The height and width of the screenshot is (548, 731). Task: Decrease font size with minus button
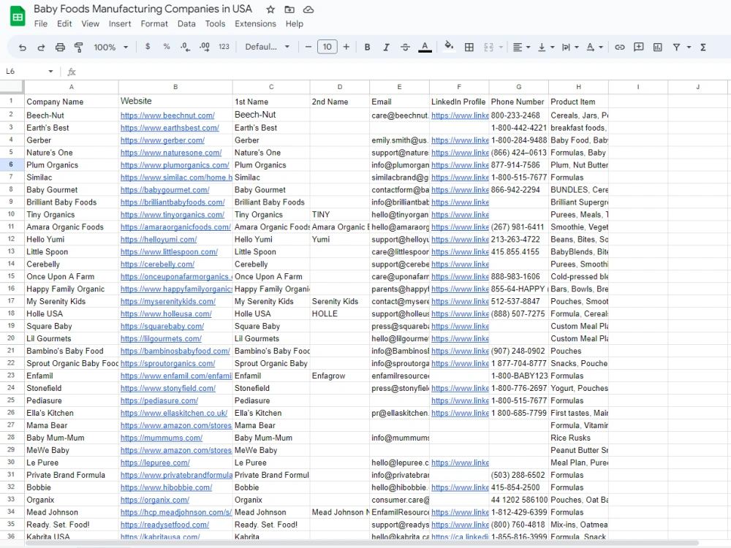(x=308, y=47)
